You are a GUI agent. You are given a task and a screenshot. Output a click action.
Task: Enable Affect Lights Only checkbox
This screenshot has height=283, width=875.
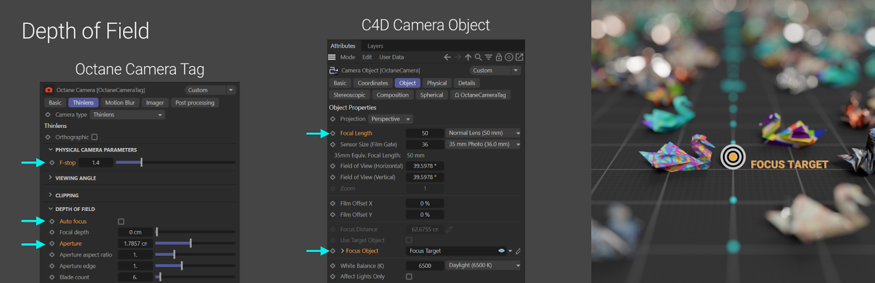(409, 277)
